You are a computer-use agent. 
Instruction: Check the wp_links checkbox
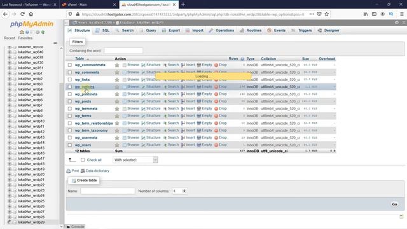(x=70, y=80)
